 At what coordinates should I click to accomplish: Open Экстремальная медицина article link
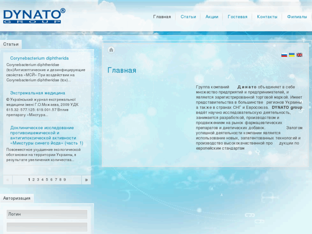click(x=38, y=93)
